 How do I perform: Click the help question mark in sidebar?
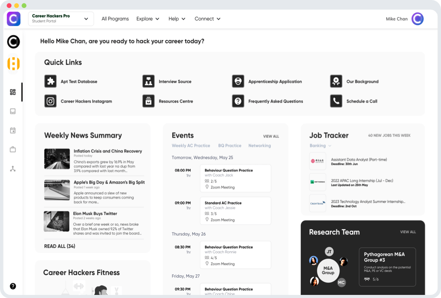(x=13, y=286)
